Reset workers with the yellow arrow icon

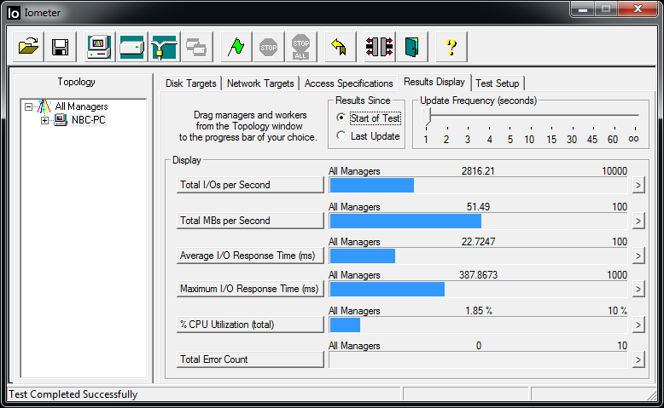tap(340, 47)
